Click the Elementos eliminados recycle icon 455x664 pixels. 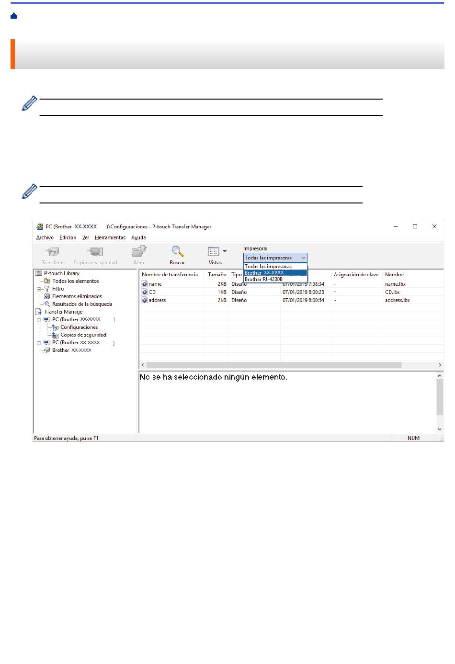(x=47, y=296)
